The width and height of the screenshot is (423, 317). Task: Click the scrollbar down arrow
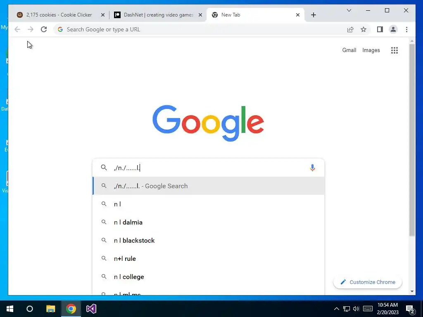pos(412,291)
